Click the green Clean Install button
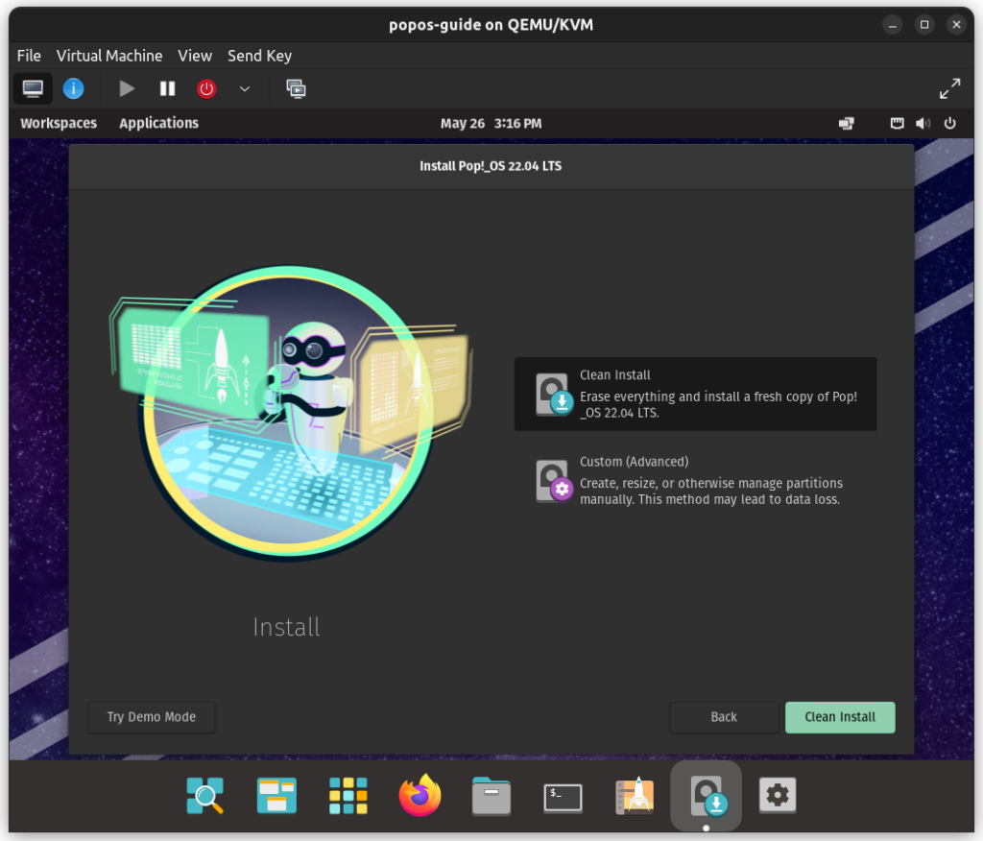The width and height of the screenshot is (983, 841). pos(840,717)
